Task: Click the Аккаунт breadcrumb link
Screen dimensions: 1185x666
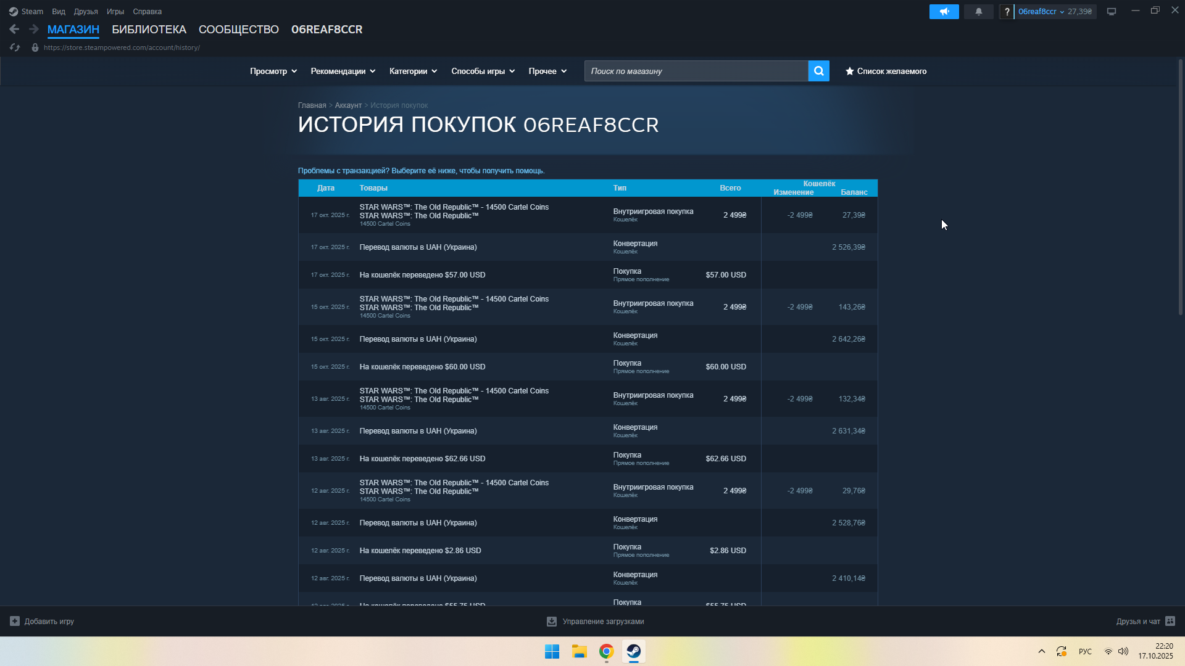Action: pos(348,105)
